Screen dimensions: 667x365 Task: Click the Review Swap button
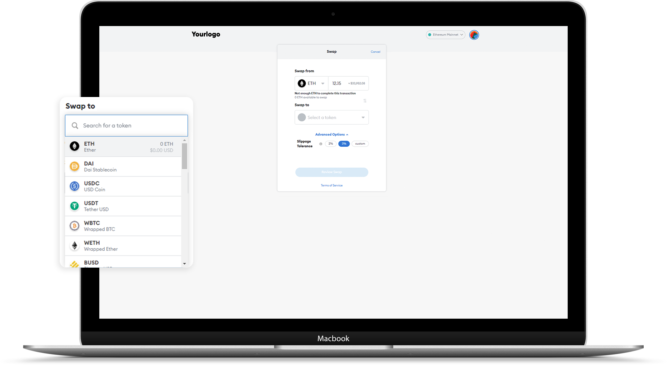(x=332, y=172)
